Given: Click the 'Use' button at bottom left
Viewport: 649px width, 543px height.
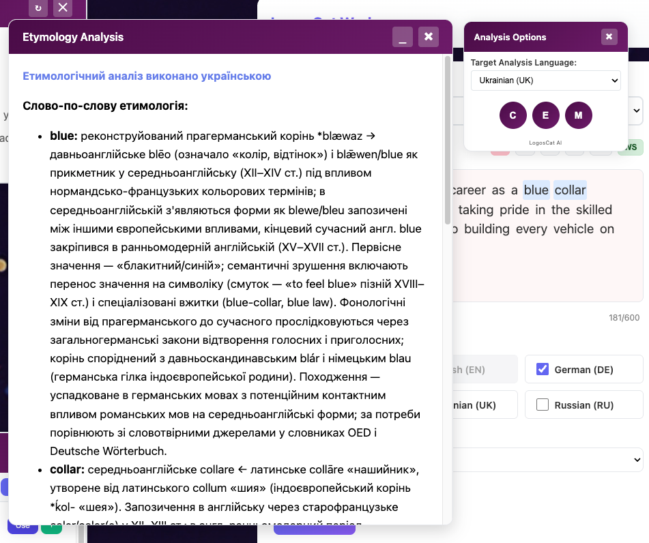Looking at the screenshot, I should 23,526.
